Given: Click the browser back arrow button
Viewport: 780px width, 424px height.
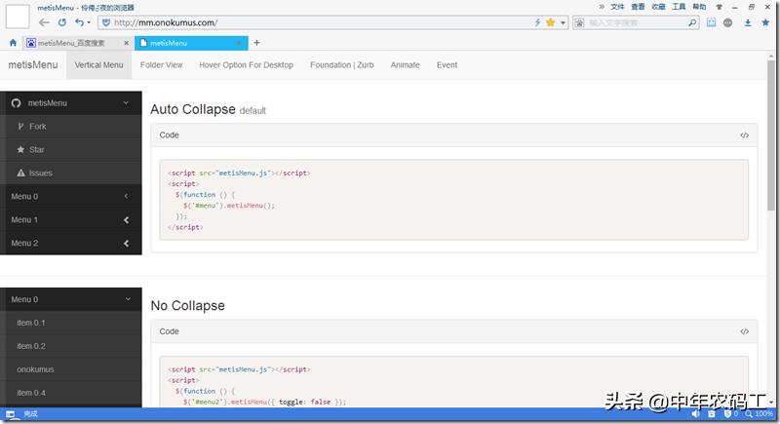Looking at the screenshot, I should pos(44,22).
